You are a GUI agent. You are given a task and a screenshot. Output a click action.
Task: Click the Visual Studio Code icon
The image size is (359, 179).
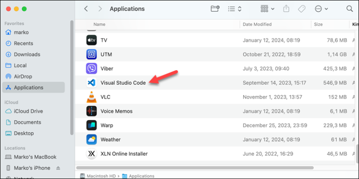(92, 83)
